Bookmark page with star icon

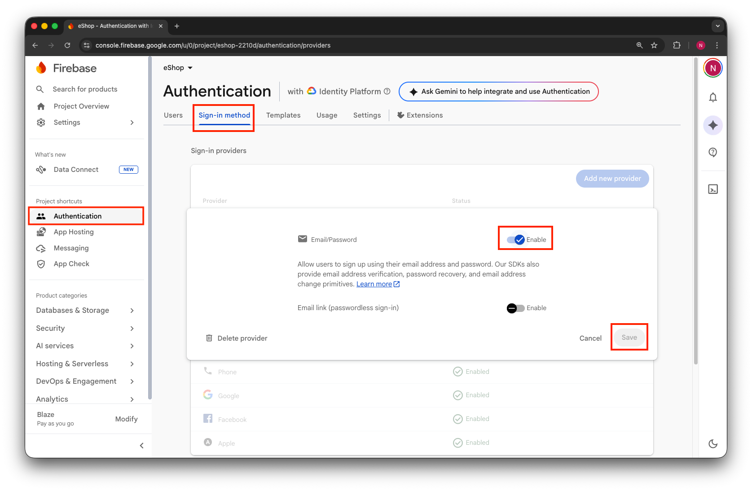pos(654,45)
